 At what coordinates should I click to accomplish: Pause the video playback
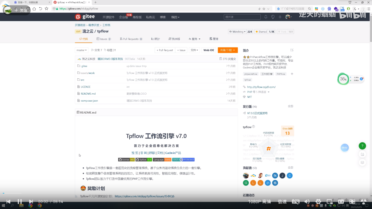pos(20,201)
